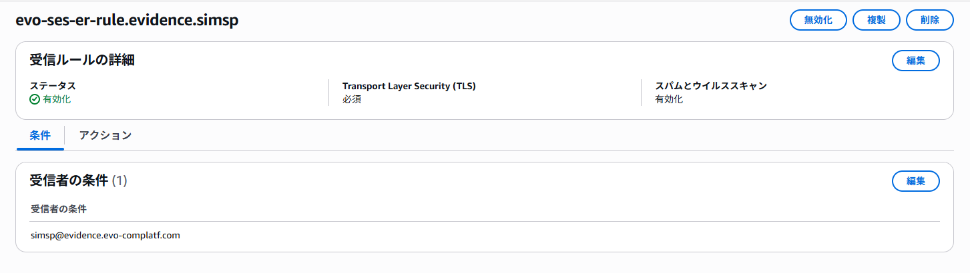This screenshot has width=970, height=273.
Task: Switch to the 条件 tab
Action: (x=40, y=135)
